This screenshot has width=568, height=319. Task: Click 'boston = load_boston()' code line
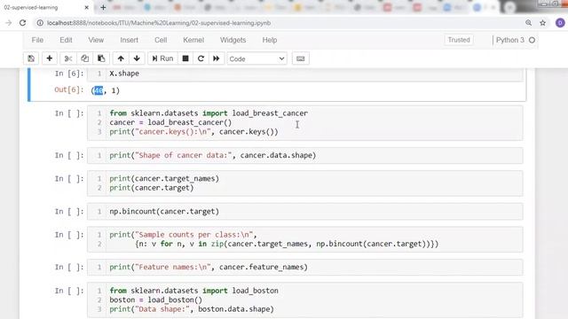coord(156,300)
